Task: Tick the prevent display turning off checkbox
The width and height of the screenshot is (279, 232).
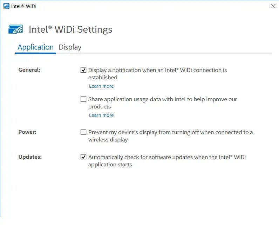Action: 83,132
